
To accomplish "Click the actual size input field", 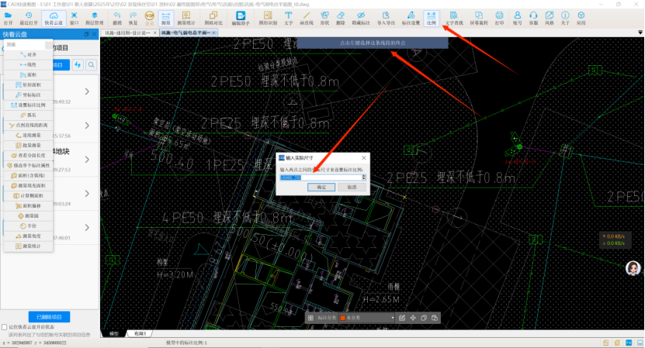I will click(x=320, y=177).
